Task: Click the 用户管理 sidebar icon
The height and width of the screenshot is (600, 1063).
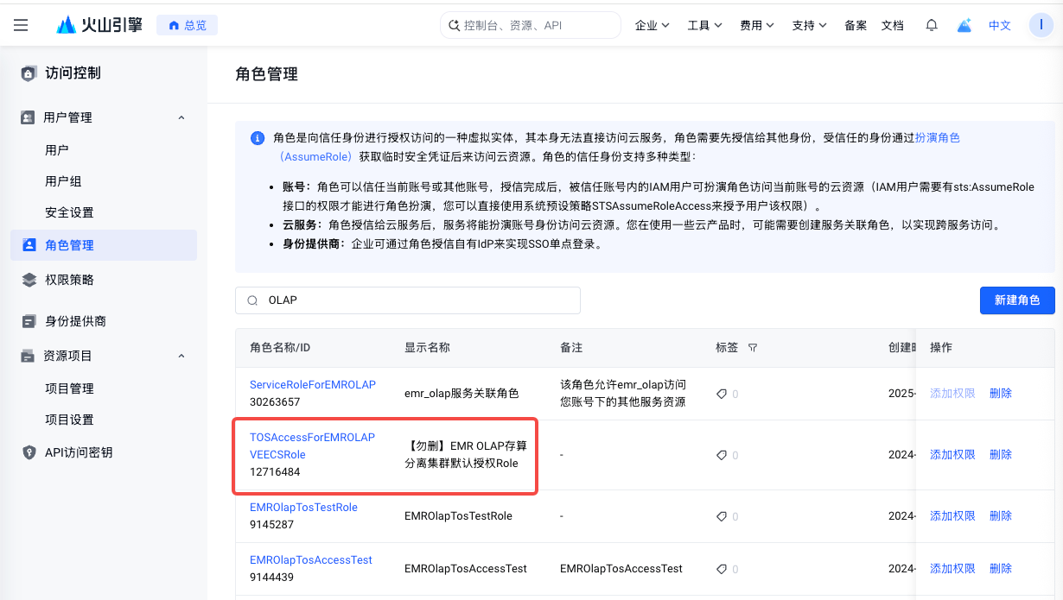Action: pos(28,117)
